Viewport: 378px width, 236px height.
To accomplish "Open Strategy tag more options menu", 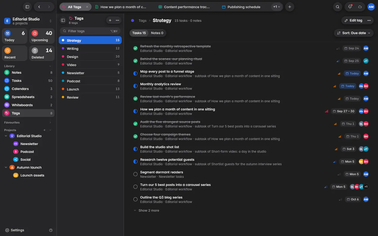I will click(369, 20).
